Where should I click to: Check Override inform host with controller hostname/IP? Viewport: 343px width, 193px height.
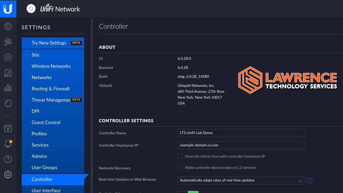(x=180, y=156)
